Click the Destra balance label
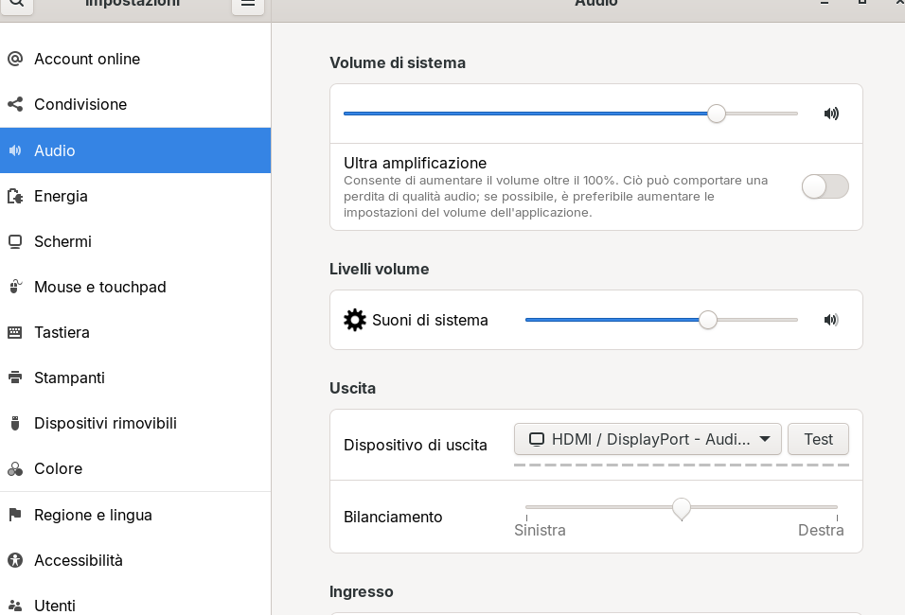Screen dimensions: 905x615 click(x=821, y=530)
